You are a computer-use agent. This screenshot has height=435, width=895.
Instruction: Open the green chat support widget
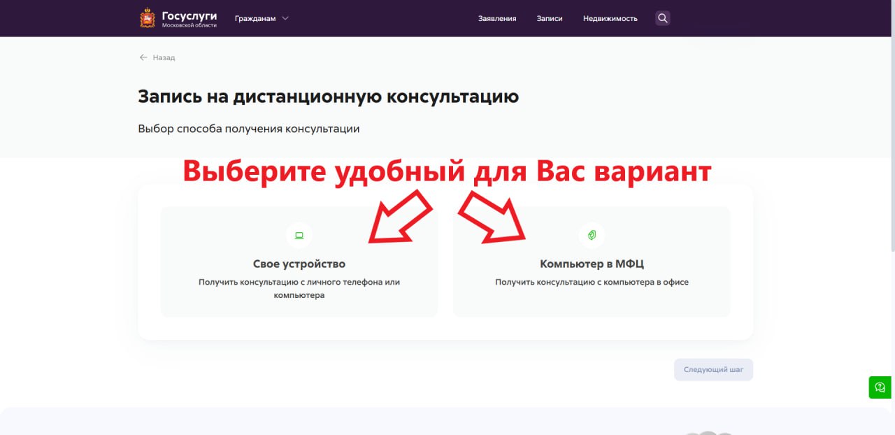880,387
